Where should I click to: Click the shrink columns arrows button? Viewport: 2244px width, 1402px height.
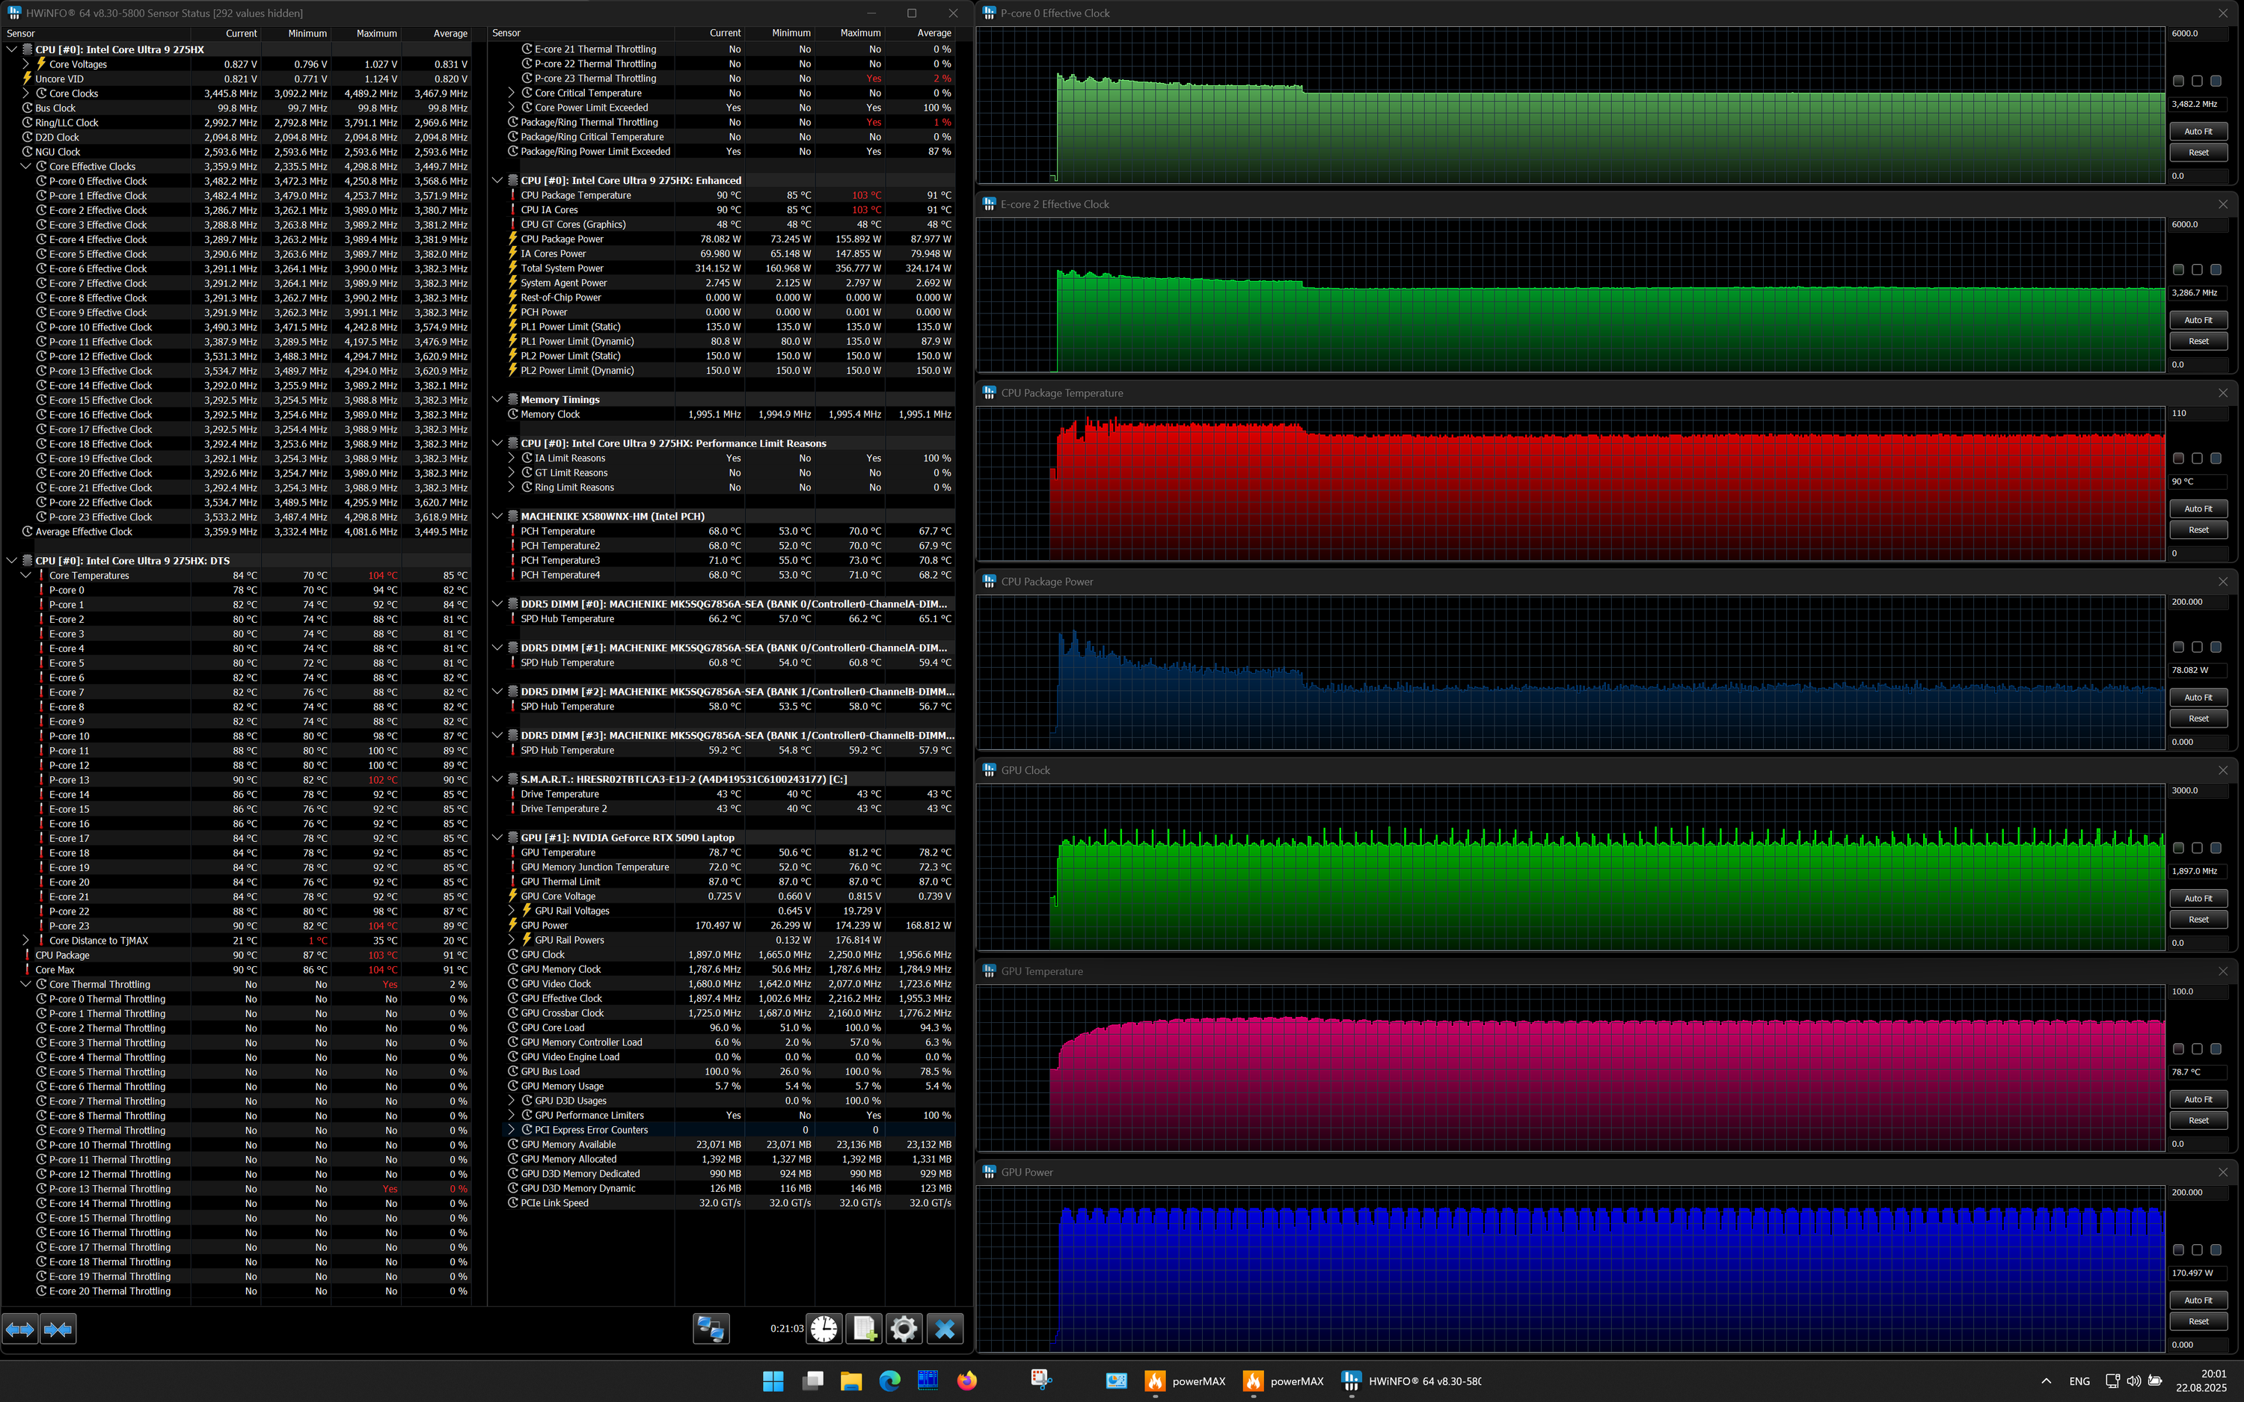(58, 1329)
